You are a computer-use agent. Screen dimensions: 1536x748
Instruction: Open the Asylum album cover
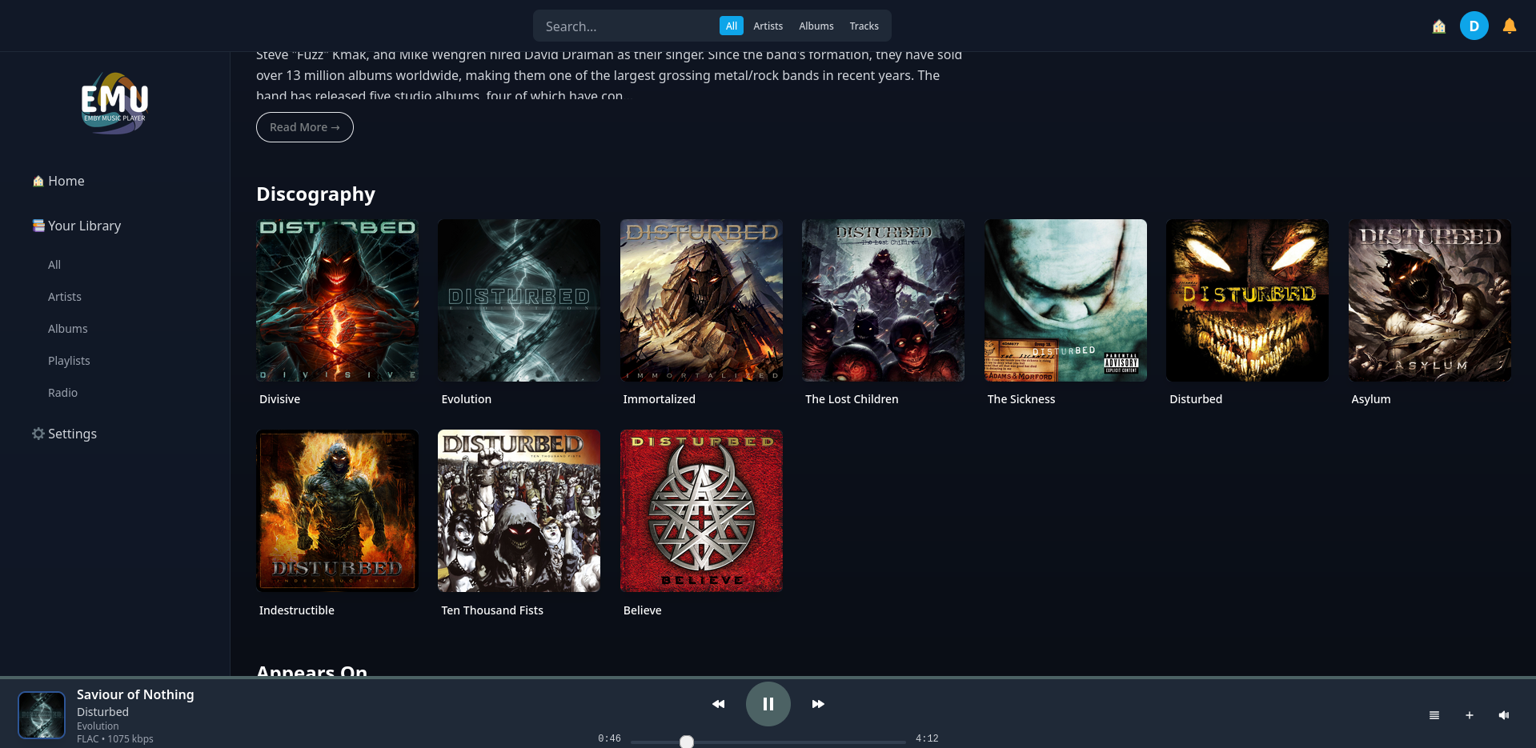point(1430,300)
